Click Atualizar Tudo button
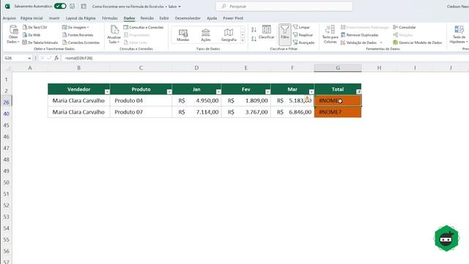Image resolution: width=469 pixels, height=264 pixels. point(114,34)
